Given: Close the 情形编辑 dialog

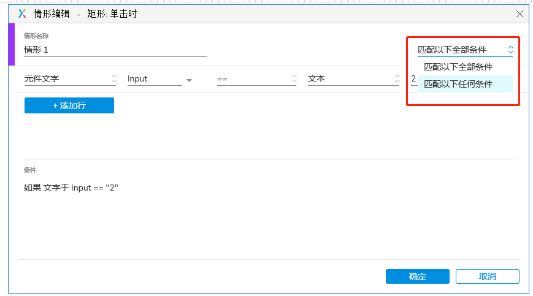Looking at the screenshot, I should click(x=520, y=14).
